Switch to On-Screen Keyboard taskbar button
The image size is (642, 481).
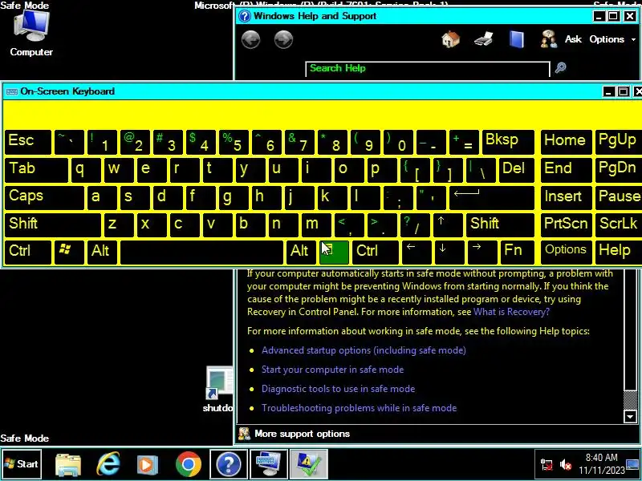pyautogui.click(x=268, y=464)
